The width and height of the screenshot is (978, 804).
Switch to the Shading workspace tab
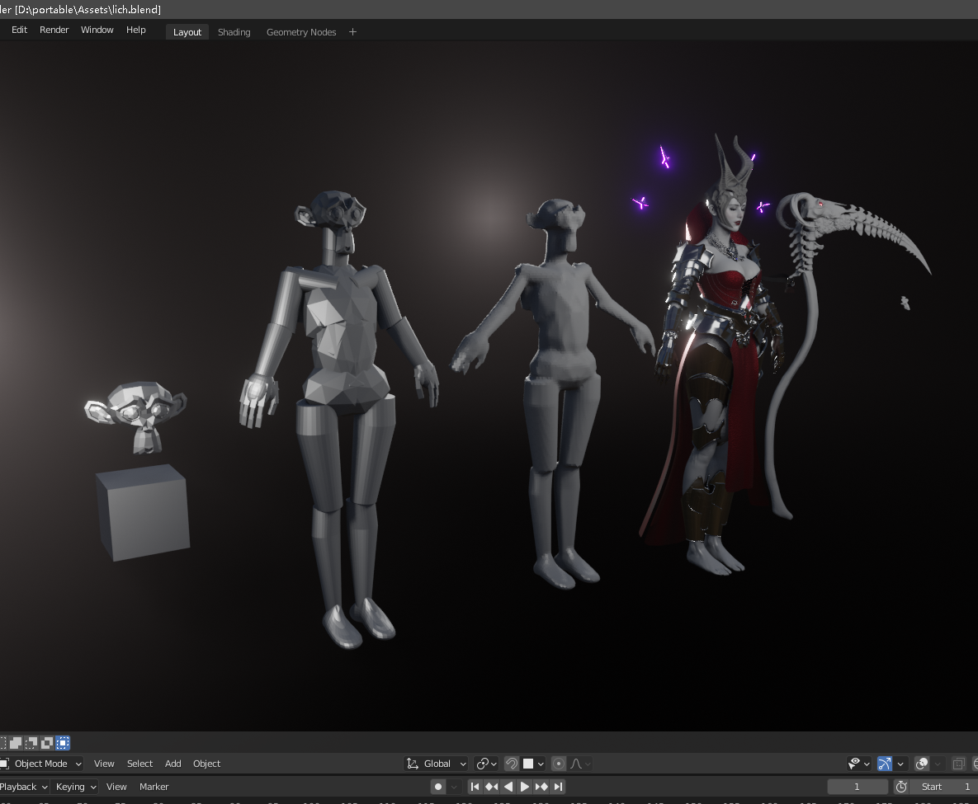pos(234,32)
